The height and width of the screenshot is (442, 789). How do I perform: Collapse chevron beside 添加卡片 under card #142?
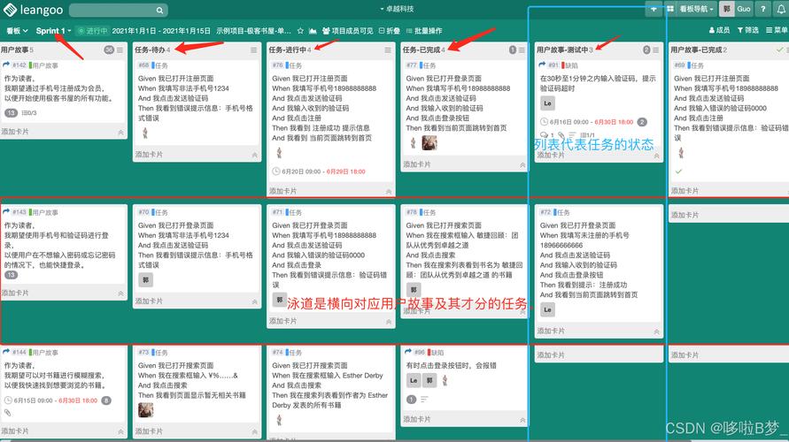click(x=120, y=133)
